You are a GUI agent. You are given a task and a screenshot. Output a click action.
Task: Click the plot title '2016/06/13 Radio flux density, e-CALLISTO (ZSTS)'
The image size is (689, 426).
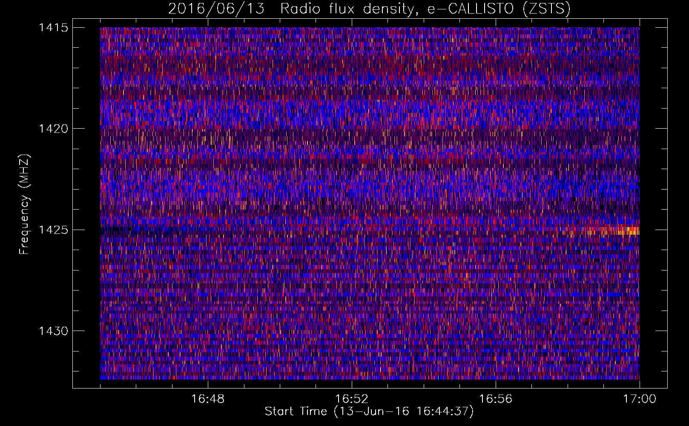tap(369, 9)
